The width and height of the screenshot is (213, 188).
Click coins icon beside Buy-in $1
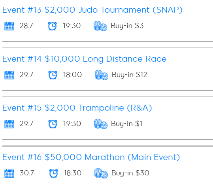101,124
